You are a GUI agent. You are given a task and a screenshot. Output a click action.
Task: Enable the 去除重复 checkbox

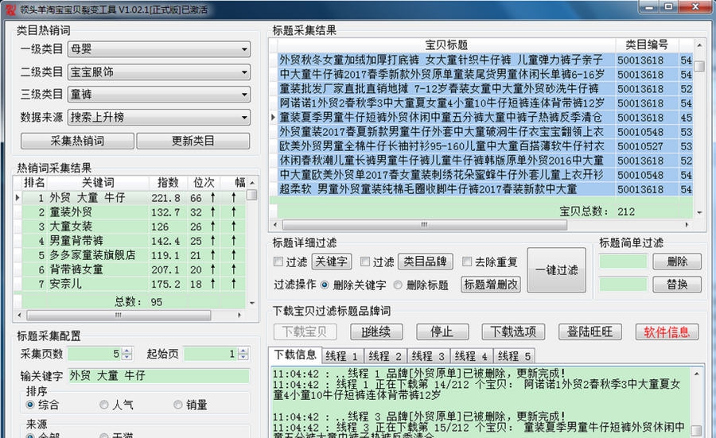pyautogui.click(x=467, y=262)
